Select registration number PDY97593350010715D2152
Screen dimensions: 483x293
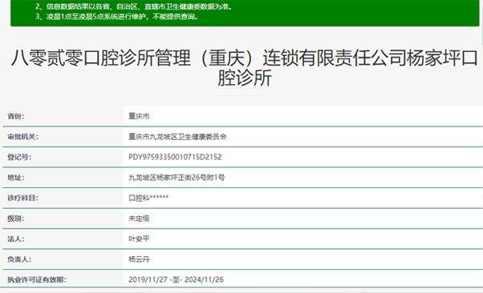(175, 157)
